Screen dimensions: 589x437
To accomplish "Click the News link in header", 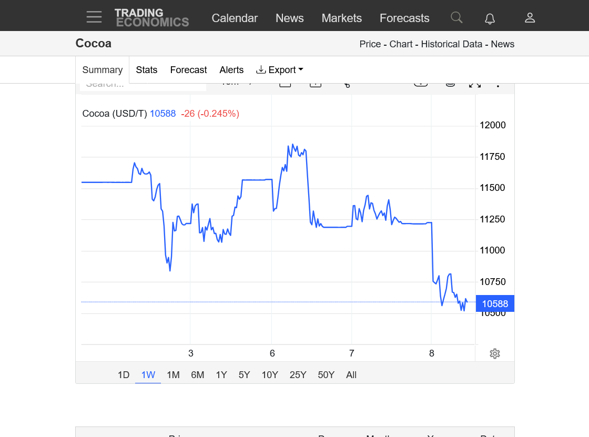I will [289, 18].
